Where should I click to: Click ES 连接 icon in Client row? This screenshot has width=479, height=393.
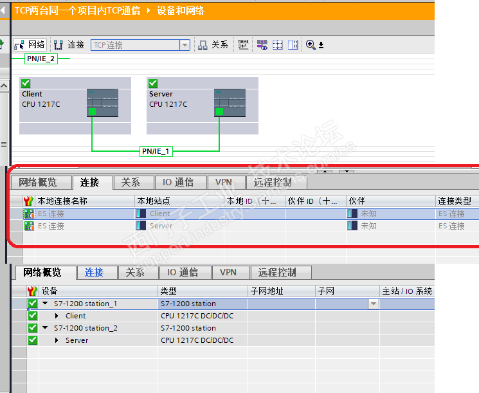pyautogui.click(x=29, y=214)
